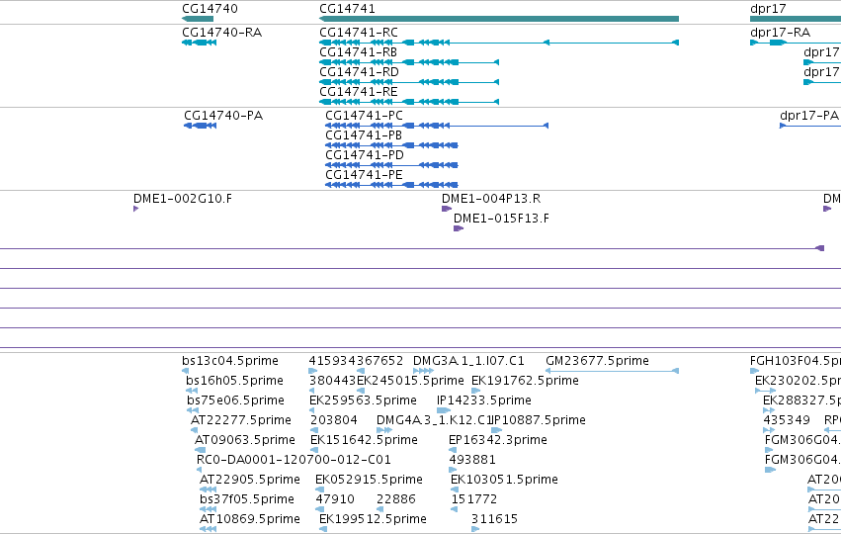The height and width of the screenshot is (534, 841).
Task: Click the EK103051.5prime EST
Action: (x=504, y=480)
